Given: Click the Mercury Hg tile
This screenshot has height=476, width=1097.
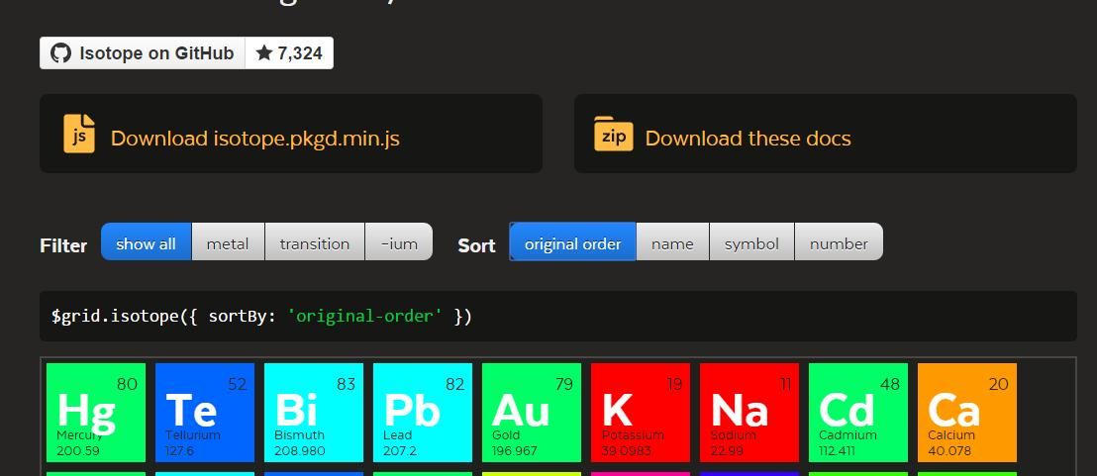Looking at the screenshot, I should (x=96, y=413).
